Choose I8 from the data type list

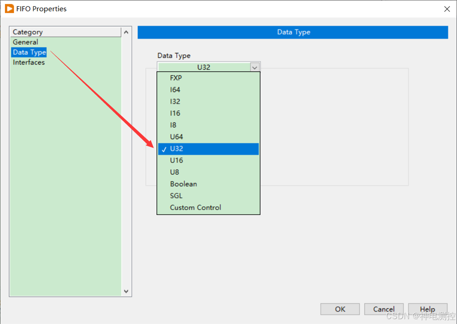point(208,125)
